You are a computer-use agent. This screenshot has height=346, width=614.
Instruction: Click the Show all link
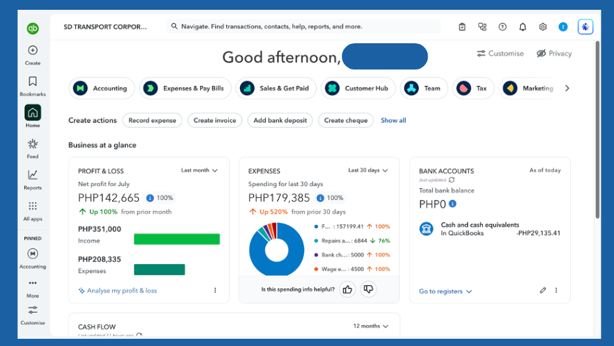(x=394, y=121)
